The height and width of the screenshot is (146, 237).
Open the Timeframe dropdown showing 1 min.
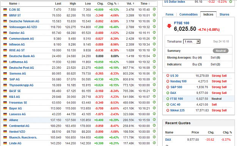point(191,41)
